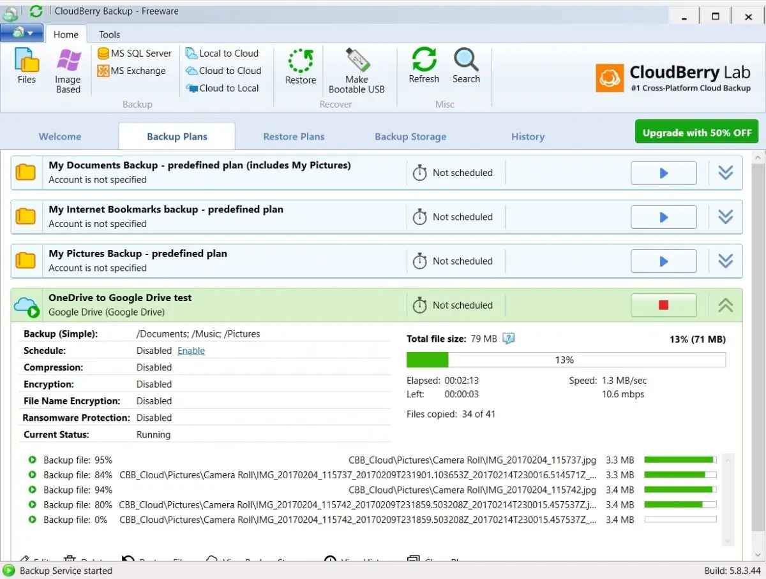The width and height of the screenshot is (766, 579).
Task: Open the Backup Plans tab
Action: pyautogui.click(x=177, y=136)
